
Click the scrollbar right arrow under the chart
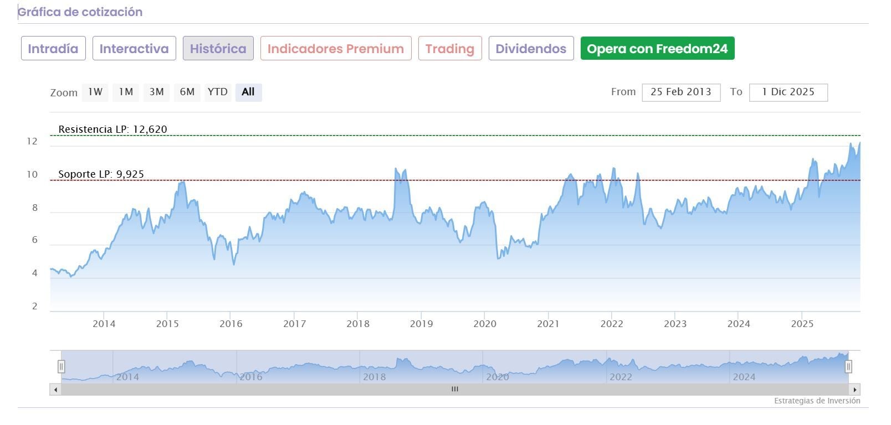[855, 390]
